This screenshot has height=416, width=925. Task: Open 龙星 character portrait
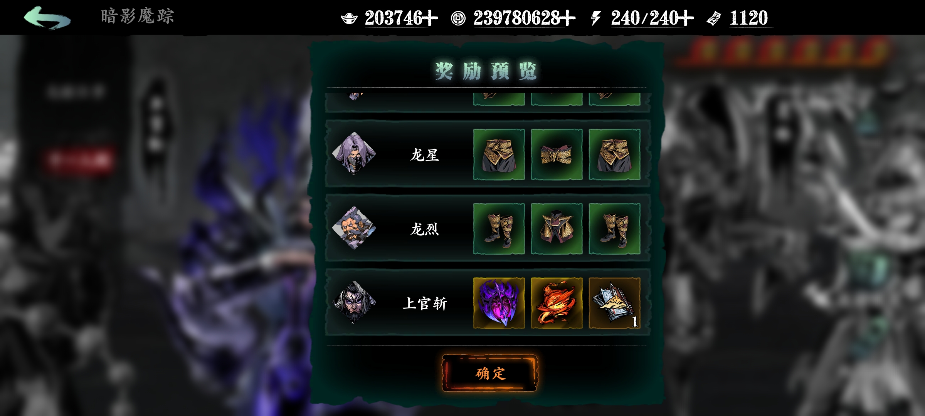pyautogui.click(x=354, y=154)
